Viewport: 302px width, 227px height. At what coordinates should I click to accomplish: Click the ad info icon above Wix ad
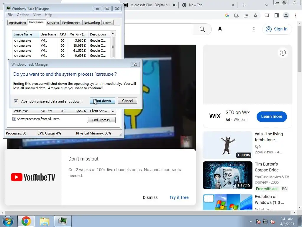(283, 53)
